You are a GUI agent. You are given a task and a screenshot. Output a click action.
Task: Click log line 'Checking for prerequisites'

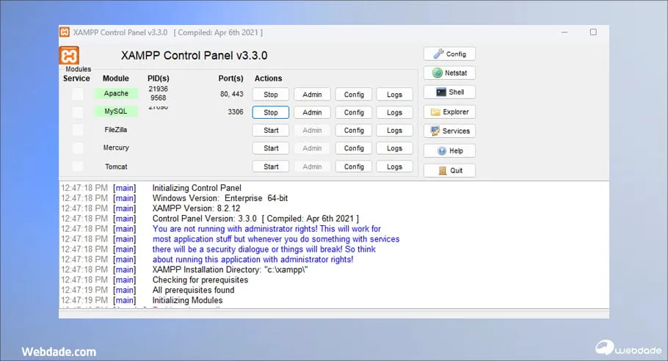(x=200, y=280)
